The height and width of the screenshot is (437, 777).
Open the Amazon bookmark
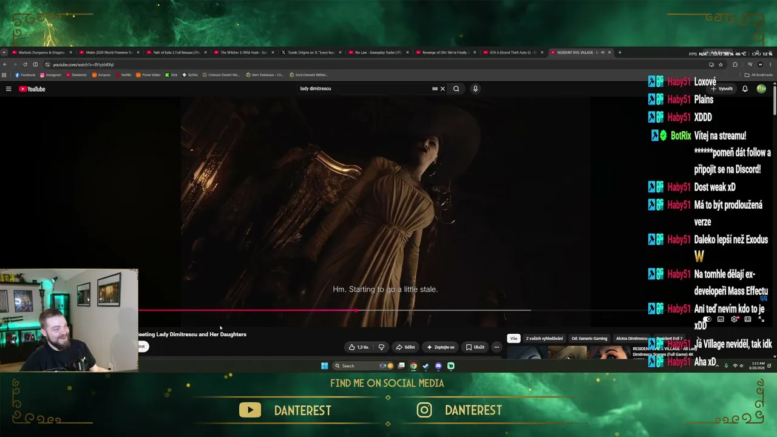click(x=101, y=75)
